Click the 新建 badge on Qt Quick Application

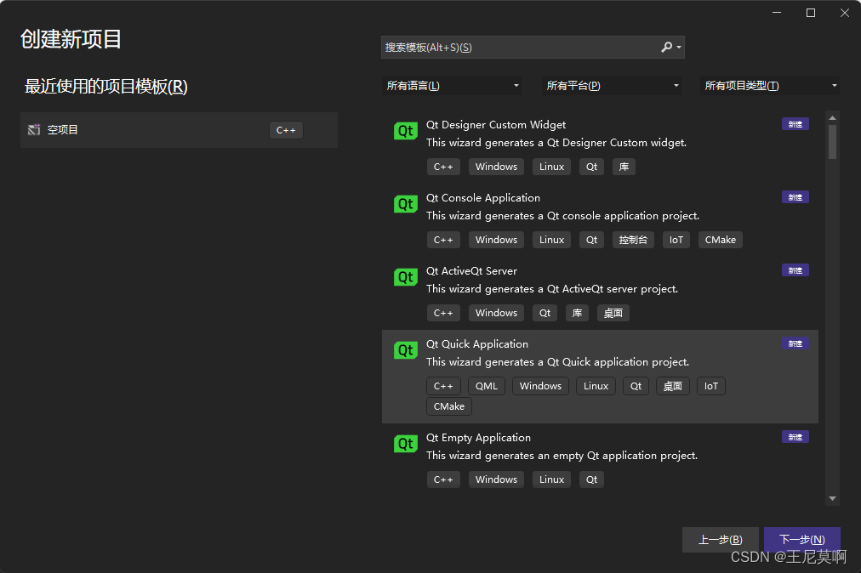795,343
